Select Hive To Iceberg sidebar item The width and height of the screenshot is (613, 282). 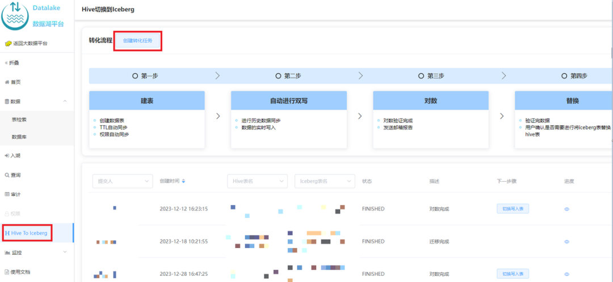tap(37, 233)
